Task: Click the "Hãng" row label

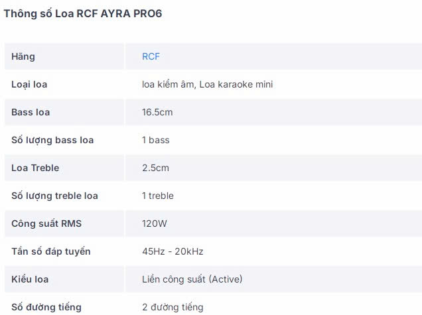Action: [x=23, y=56]
